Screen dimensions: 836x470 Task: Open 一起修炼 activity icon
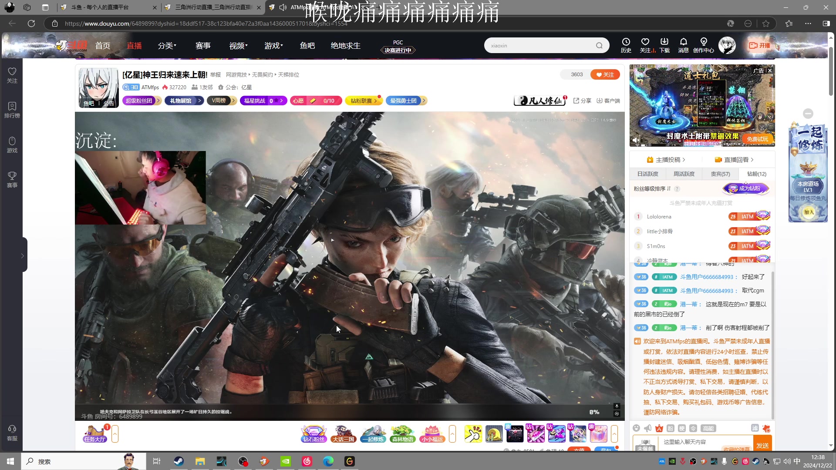pos(373,434)
